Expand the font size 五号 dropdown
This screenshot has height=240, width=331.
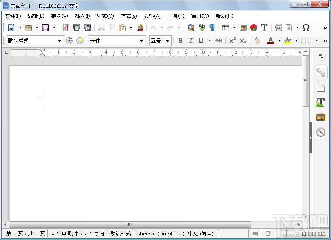click(x=167, y=41)
